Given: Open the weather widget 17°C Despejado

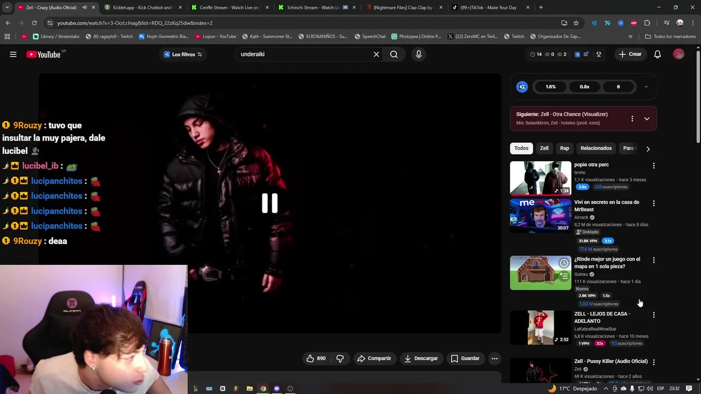Looking at the screenshot, I should pos(573,389).
